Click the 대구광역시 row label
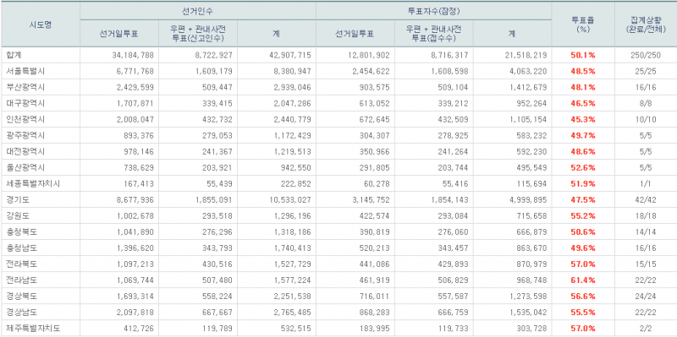The height and width of the screenshot is (337, 677). tap(25, 103)
